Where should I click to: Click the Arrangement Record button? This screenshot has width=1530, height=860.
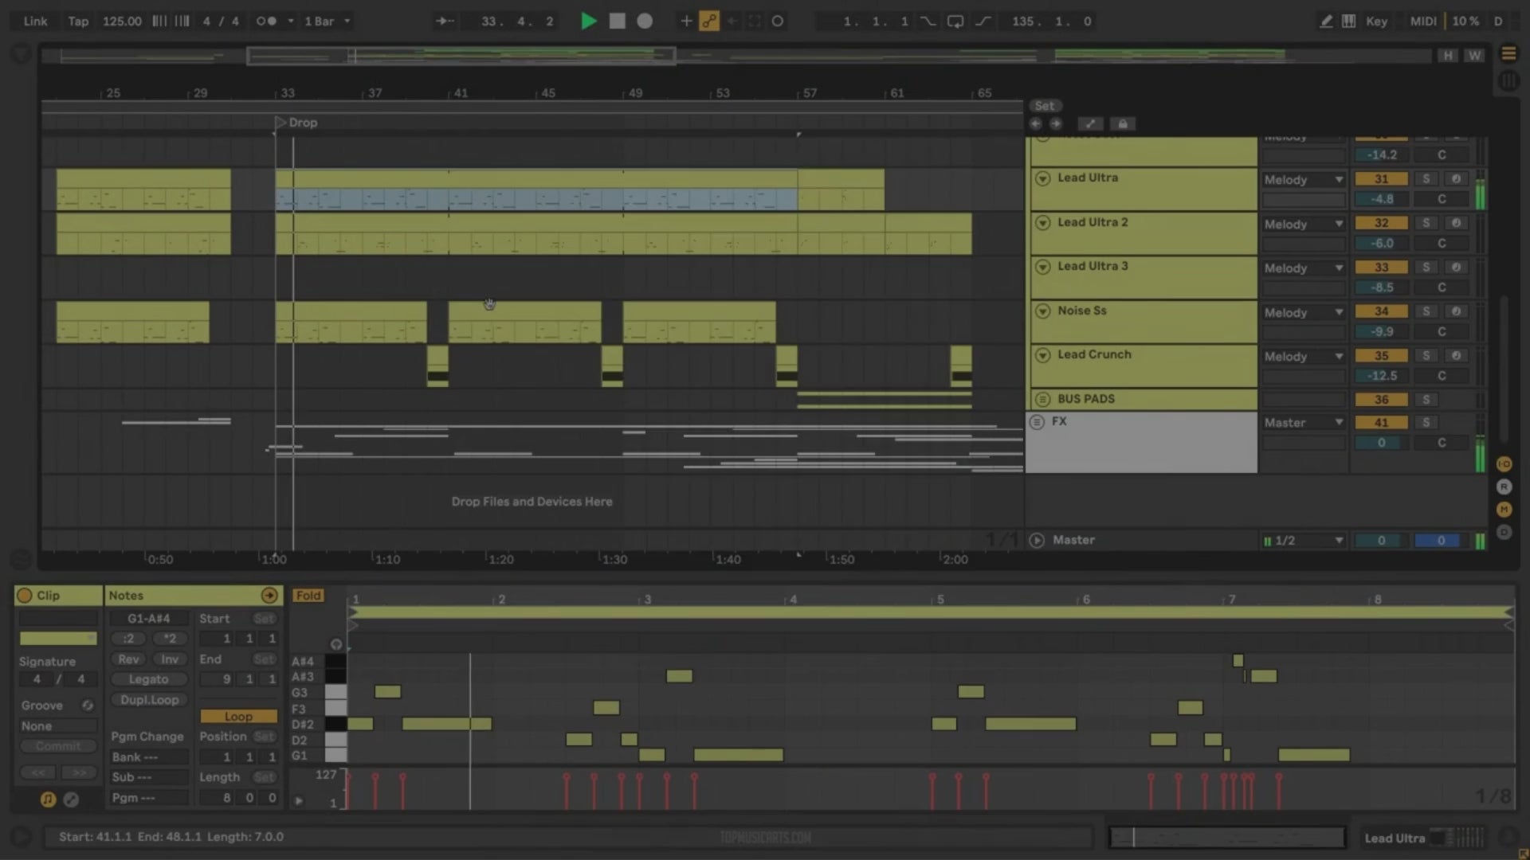pos(645,21)
